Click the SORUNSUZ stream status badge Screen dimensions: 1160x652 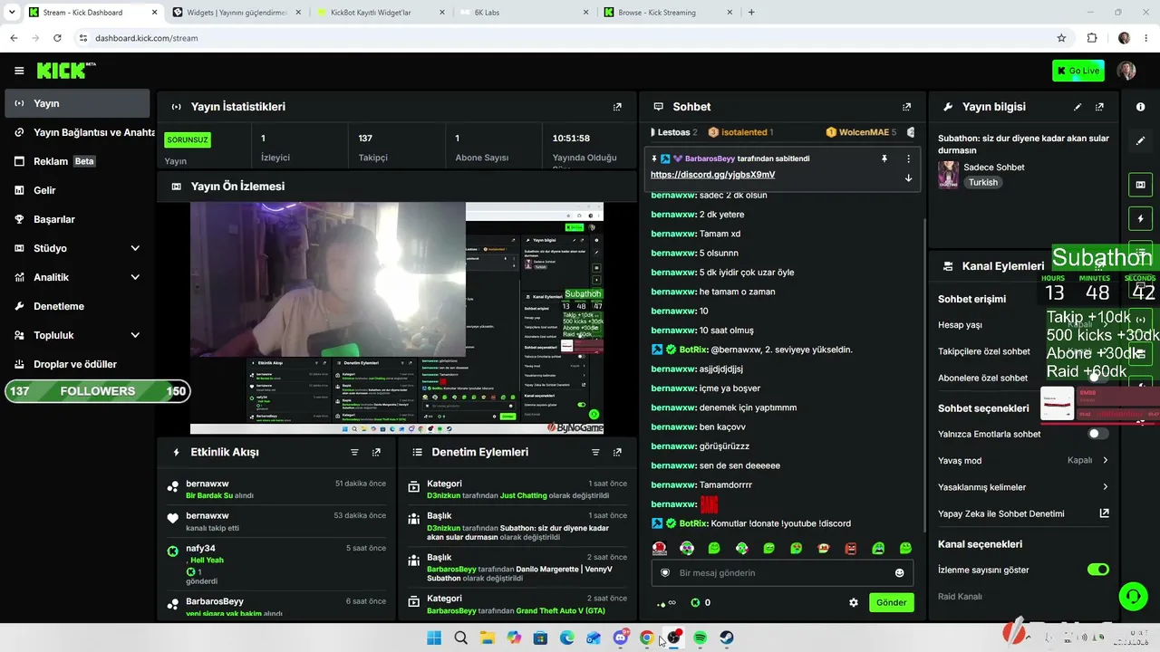point(188,139)
